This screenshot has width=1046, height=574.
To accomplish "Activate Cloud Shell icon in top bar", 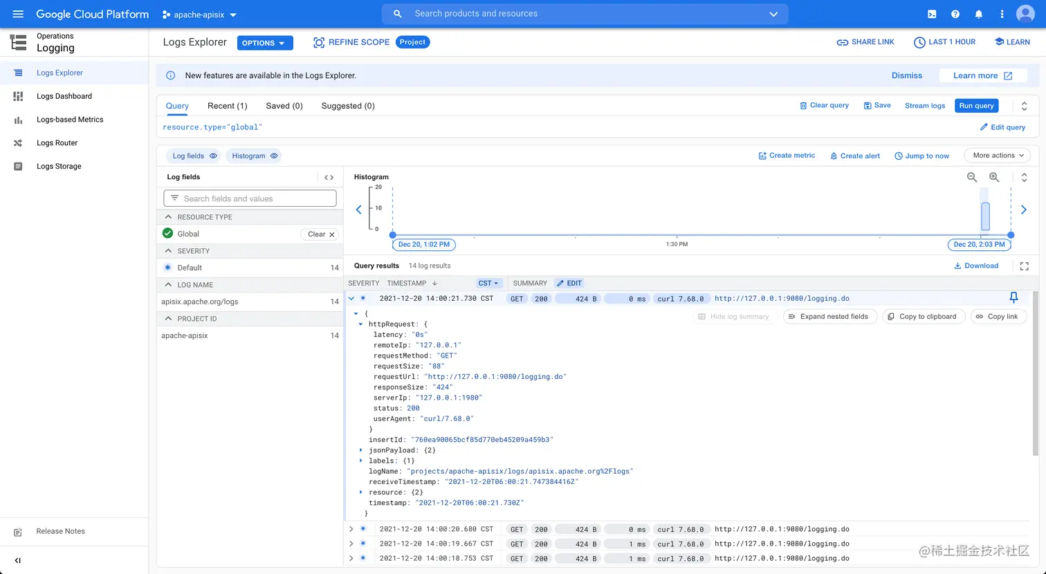I will pyautogui.click(x=932, y=14).
